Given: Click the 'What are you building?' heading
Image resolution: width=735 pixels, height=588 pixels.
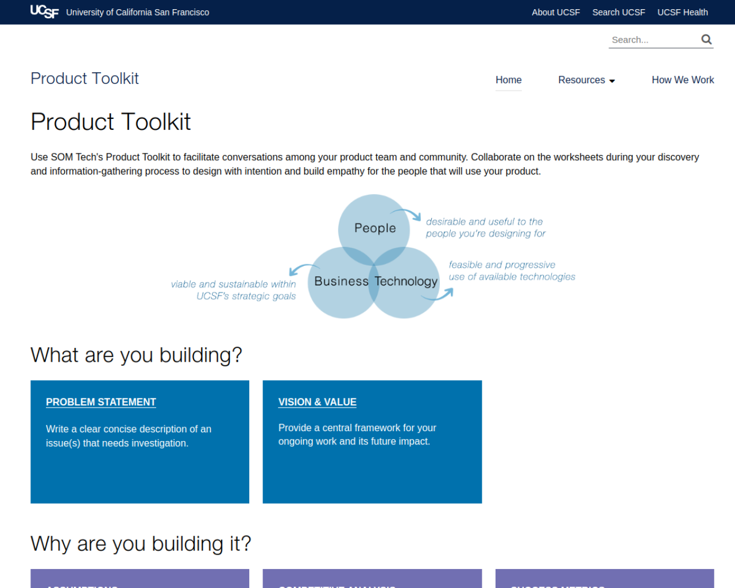Looking at the screenshot, I should (136, 355).
